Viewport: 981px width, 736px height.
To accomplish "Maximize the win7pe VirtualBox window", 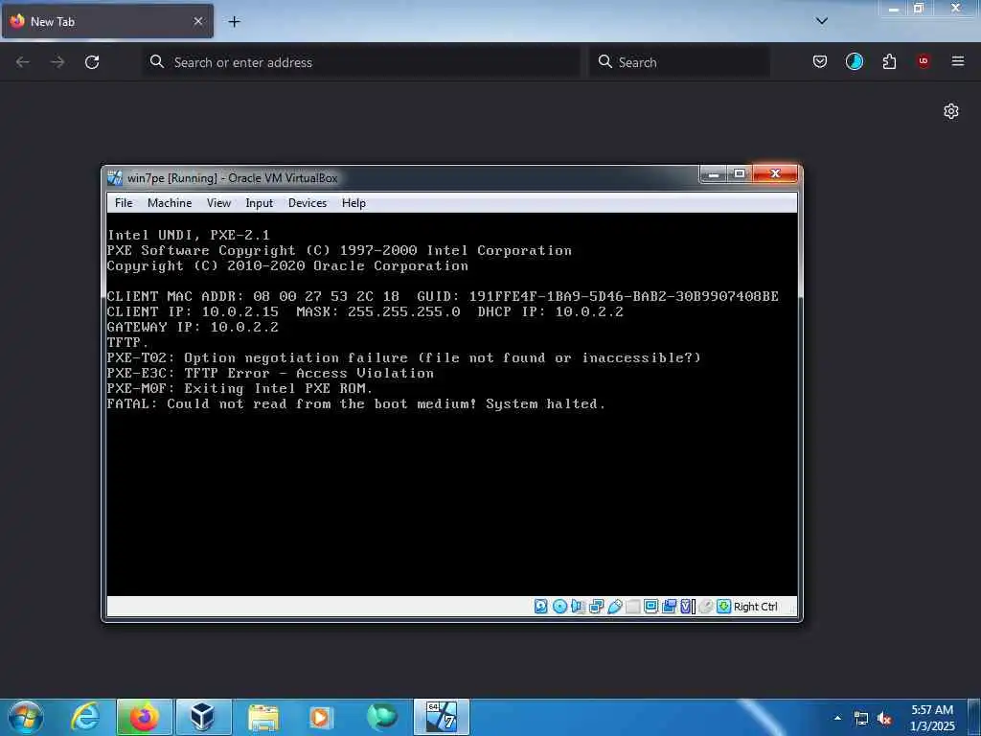I will tap(740, 173).
